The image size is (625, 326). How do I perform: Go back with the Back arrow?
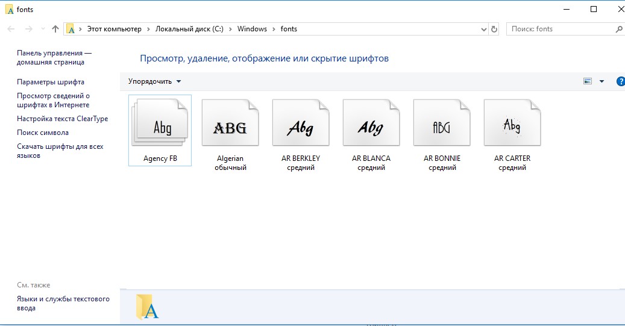pos(11,29)
